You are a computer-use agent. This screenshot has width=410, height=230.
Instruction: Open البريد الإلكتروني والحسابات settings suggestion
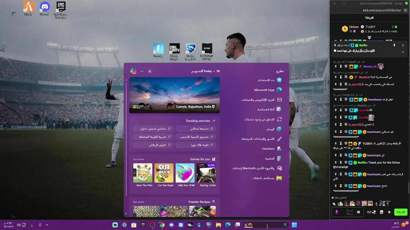pos(261,100)
